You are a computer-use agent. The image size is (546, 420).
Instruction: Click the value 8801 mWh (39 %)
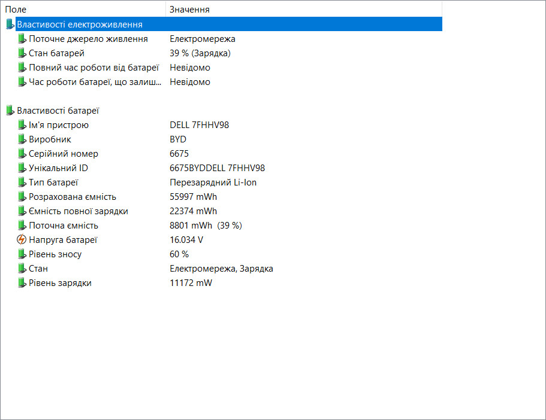[206, 226]
